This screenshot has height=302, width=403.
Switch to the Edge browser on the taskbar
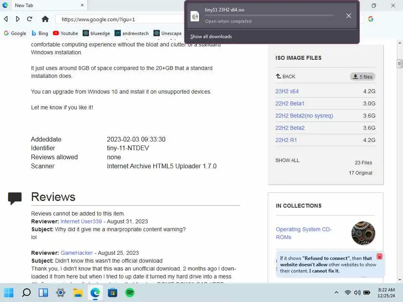click(x=95, y=293)
